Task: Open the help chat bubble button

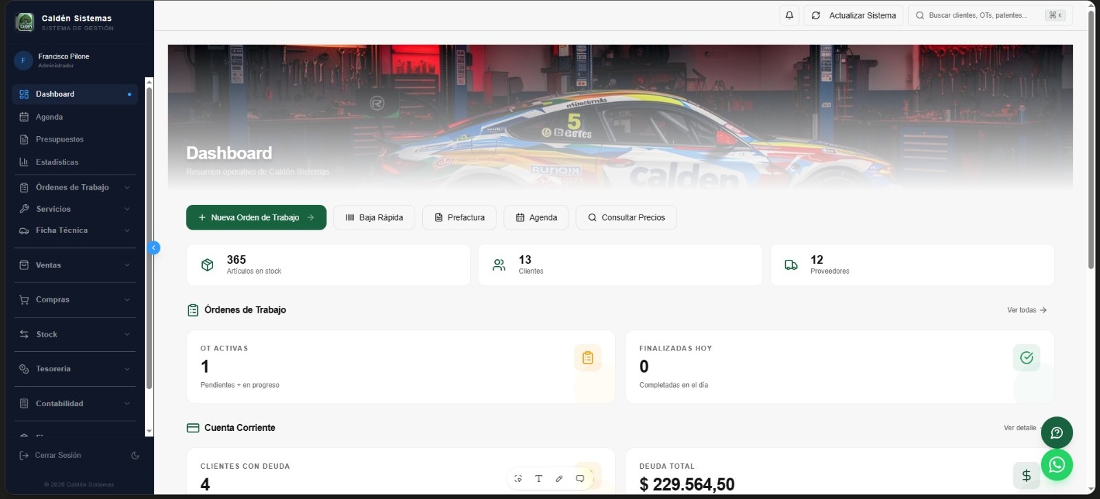Action: (1057, 433)
